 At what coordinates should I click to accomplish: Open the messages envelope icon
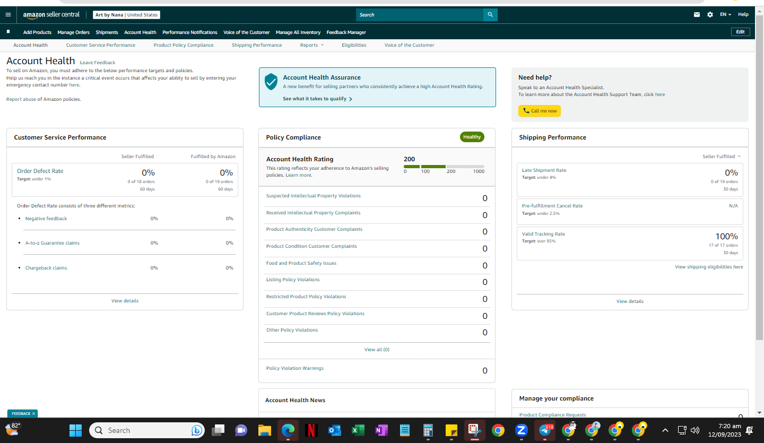tap(697, 15)
